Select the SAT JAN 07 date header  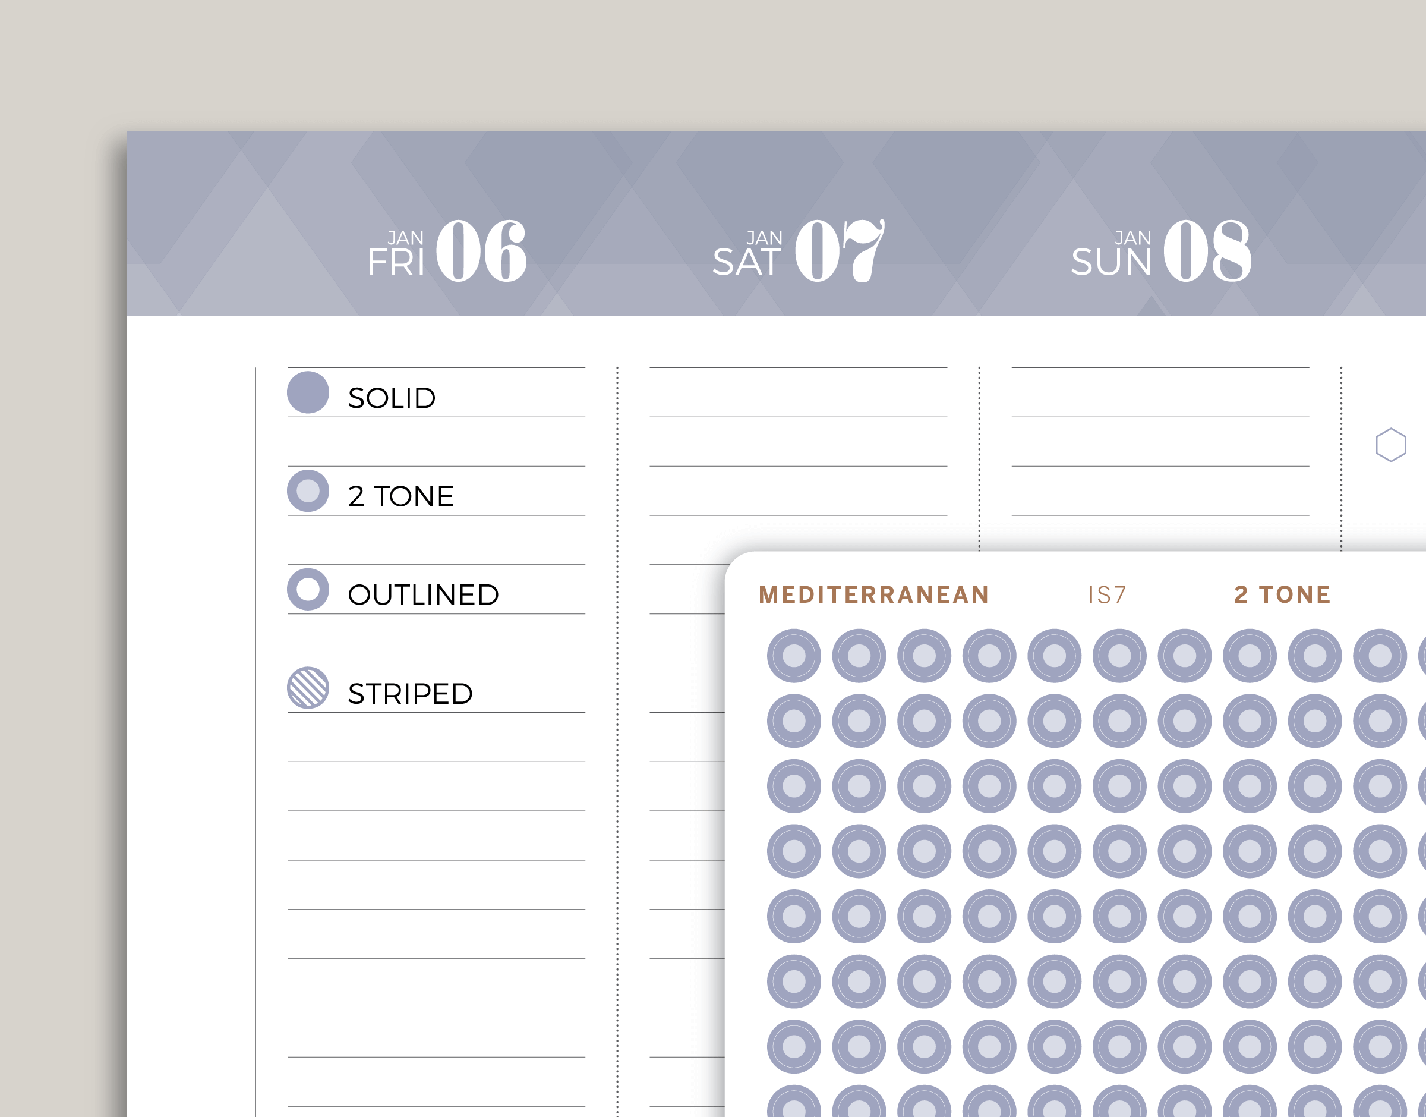[x=799, y=251]
